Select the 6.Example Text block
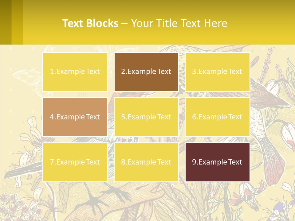Image resolution: width=295 pixels, height=221 pixels. [217, 117]
